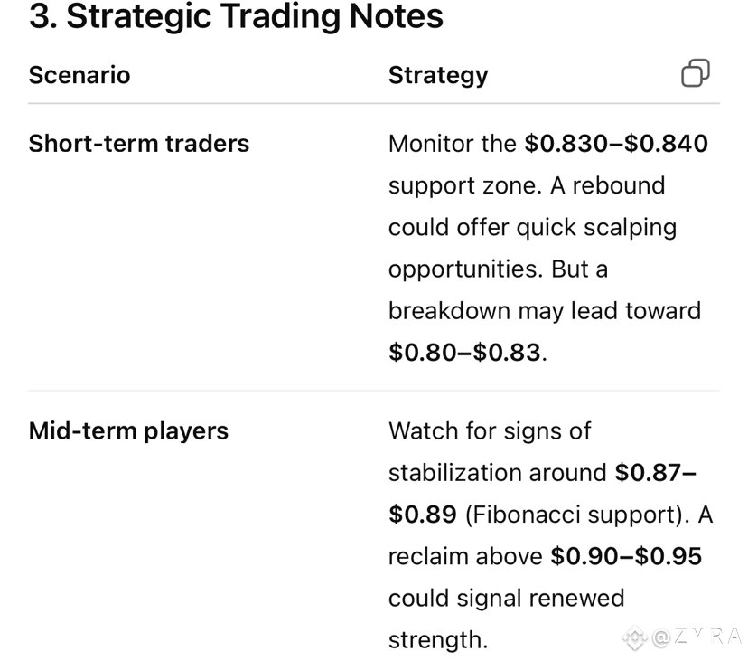Click the bold $0.80–$0.83 price range

point(464,353)
